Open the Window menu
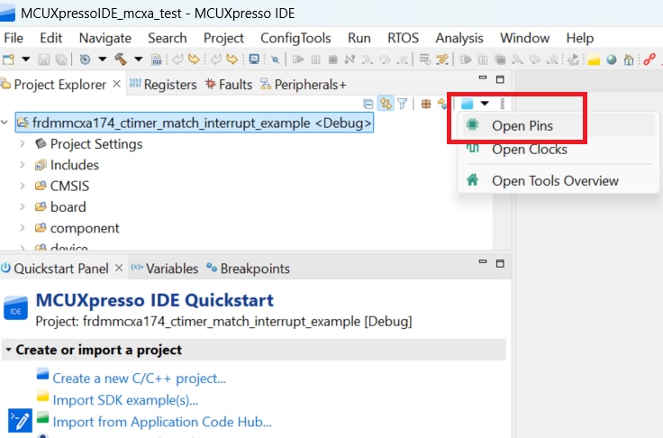 point(525,38)
